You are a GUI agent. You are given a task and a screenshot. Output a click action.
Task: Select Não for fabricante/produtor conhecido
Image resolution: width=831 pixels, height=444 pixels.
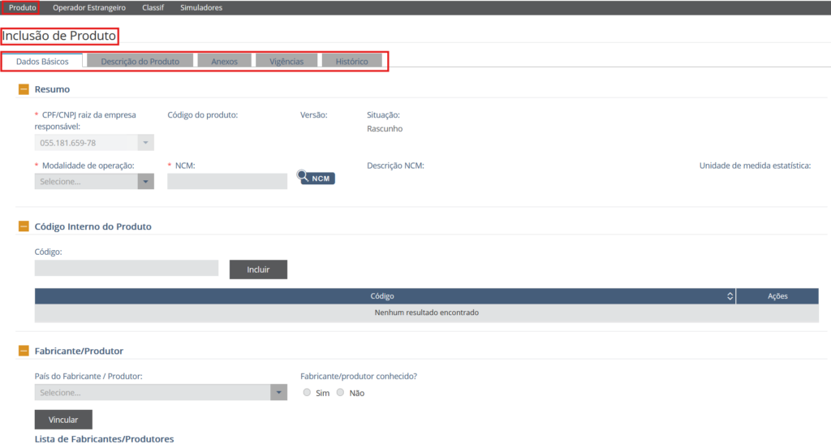(341, 393)
